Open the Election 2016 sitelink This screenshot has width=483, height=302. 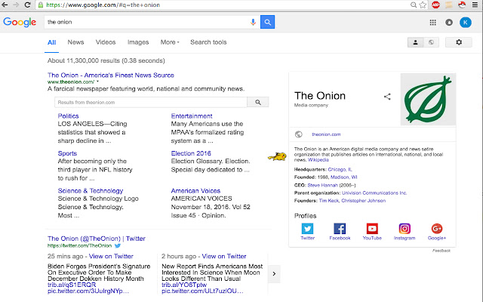coord(191,153)
